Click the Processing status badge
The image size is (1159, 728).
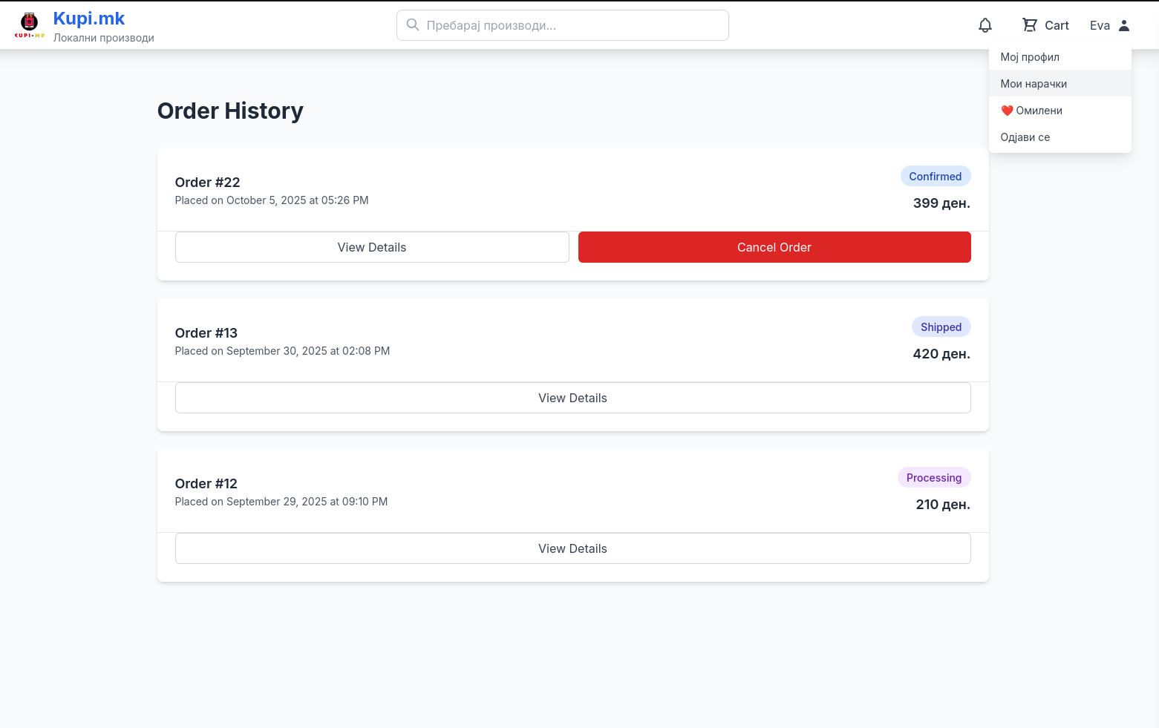click(933, 478)
